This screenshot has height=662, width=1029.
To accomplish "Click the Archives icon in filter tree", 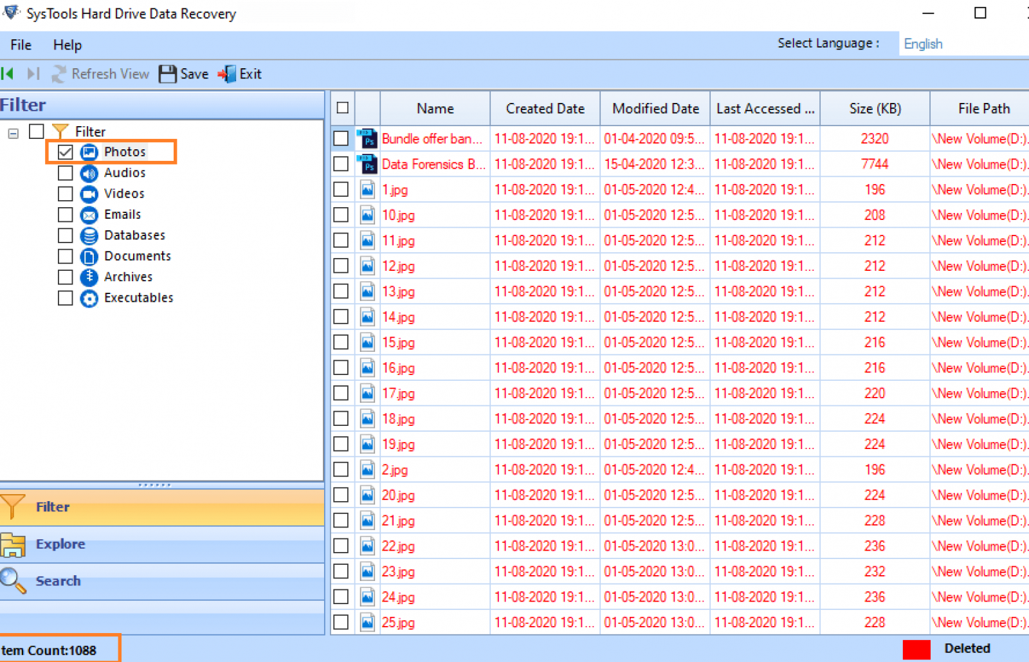I will pos(89,277).
